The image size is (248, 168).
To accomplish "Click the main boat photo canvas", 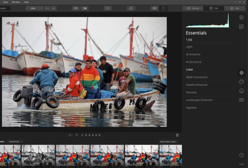I will coord(84,72).
